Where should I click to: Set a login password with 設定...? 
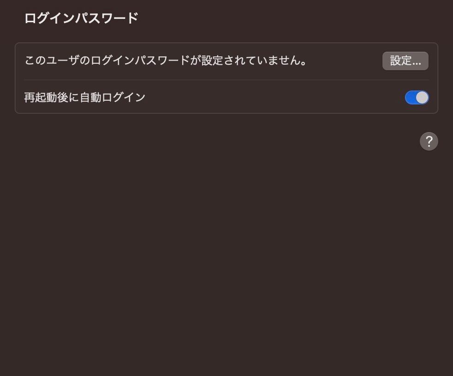(405, 61)
